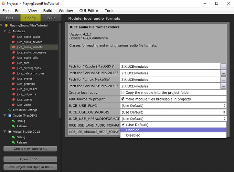Untick Make module files browsable in projects
Screen dimensions: 234x172
point(123,99)
